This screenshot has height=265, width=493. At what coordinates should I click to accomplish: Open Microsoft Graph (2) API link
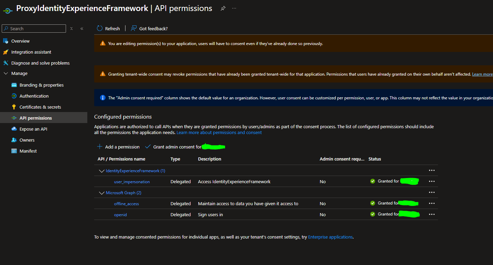click(123, 193)
